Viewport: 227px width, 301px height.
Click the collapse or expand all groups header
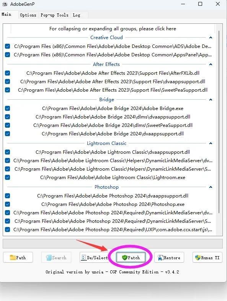(113, 29)
